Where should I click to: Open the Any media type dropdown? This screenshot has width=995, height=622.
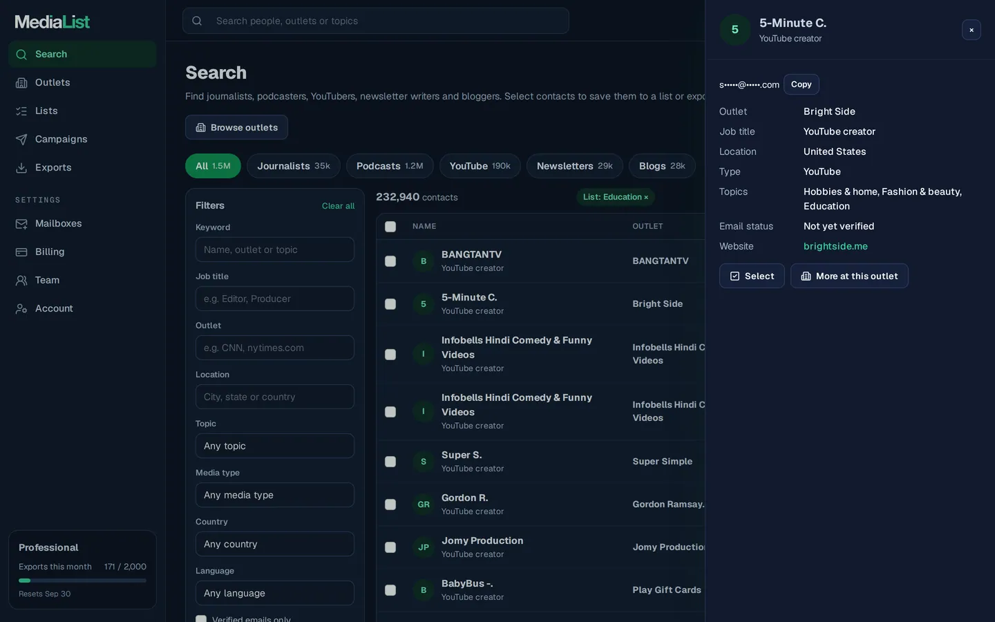click(x=275, y=495)
